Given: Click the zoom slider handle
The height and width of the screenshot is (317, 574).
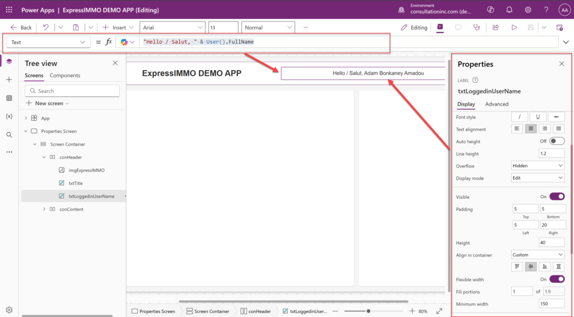Looking at the screenshot, I should pos(368,311).
